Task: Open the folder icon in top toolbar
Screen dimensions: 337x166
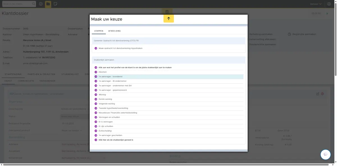Action: [48, 4]
